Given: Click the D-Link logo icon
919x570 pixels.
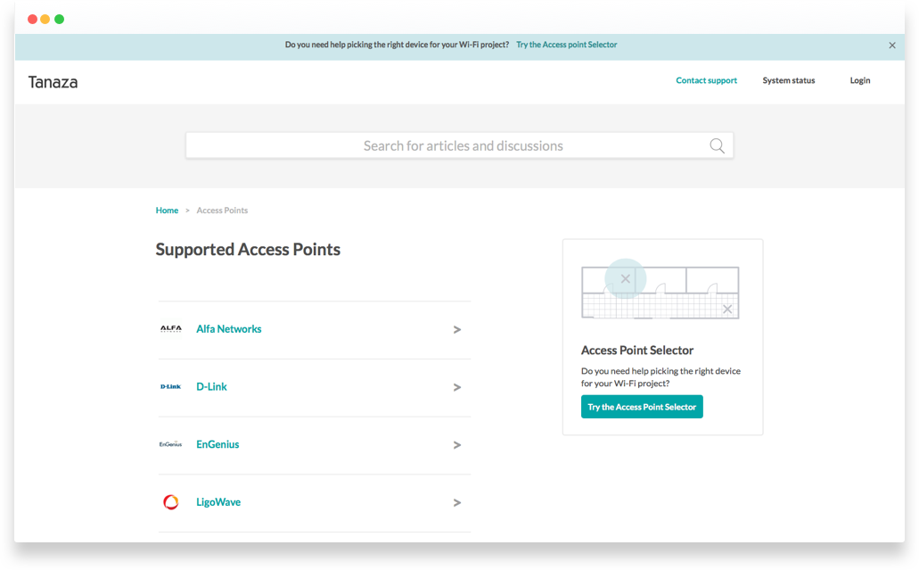Looking at the screenshot, I should [170, 386].
